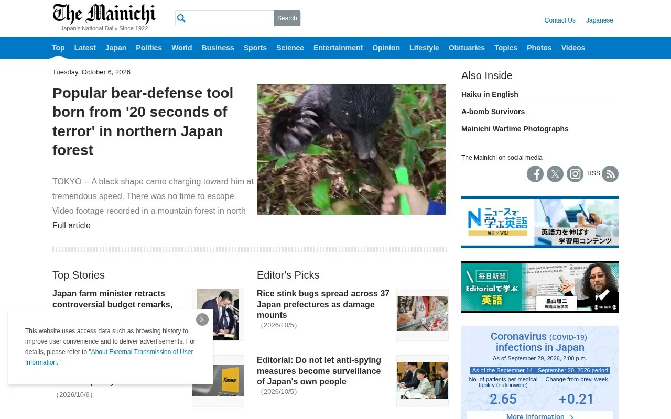The image size is (671, 419).
Task: Click the Also Inside heading
Action: pyautogui.click(x=487, y=75)
